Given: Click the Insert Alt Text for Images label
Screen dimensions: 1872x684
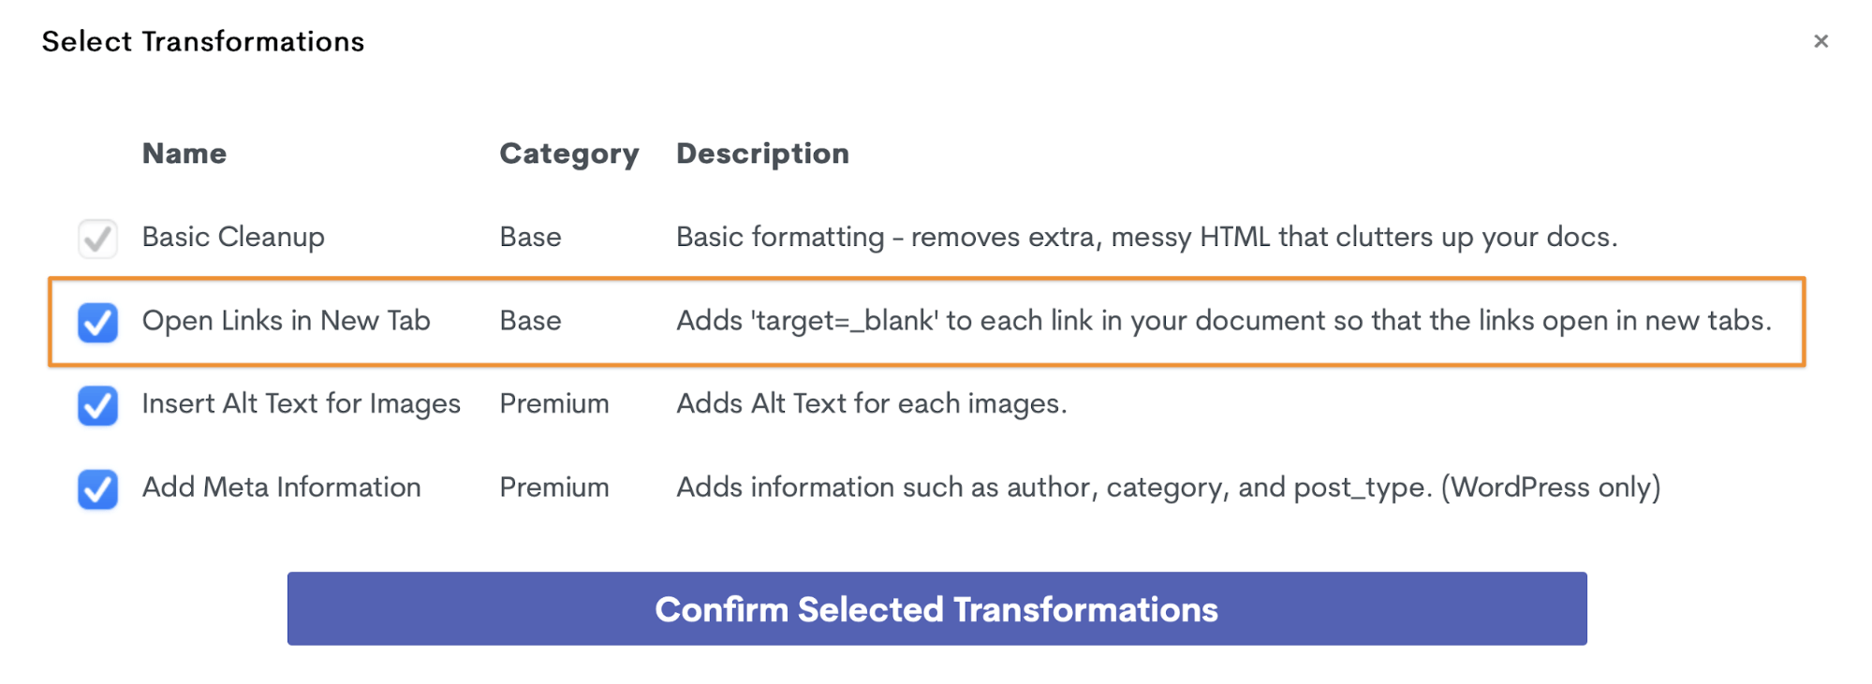Looking at the screenshot, I should tap(301, 404).
